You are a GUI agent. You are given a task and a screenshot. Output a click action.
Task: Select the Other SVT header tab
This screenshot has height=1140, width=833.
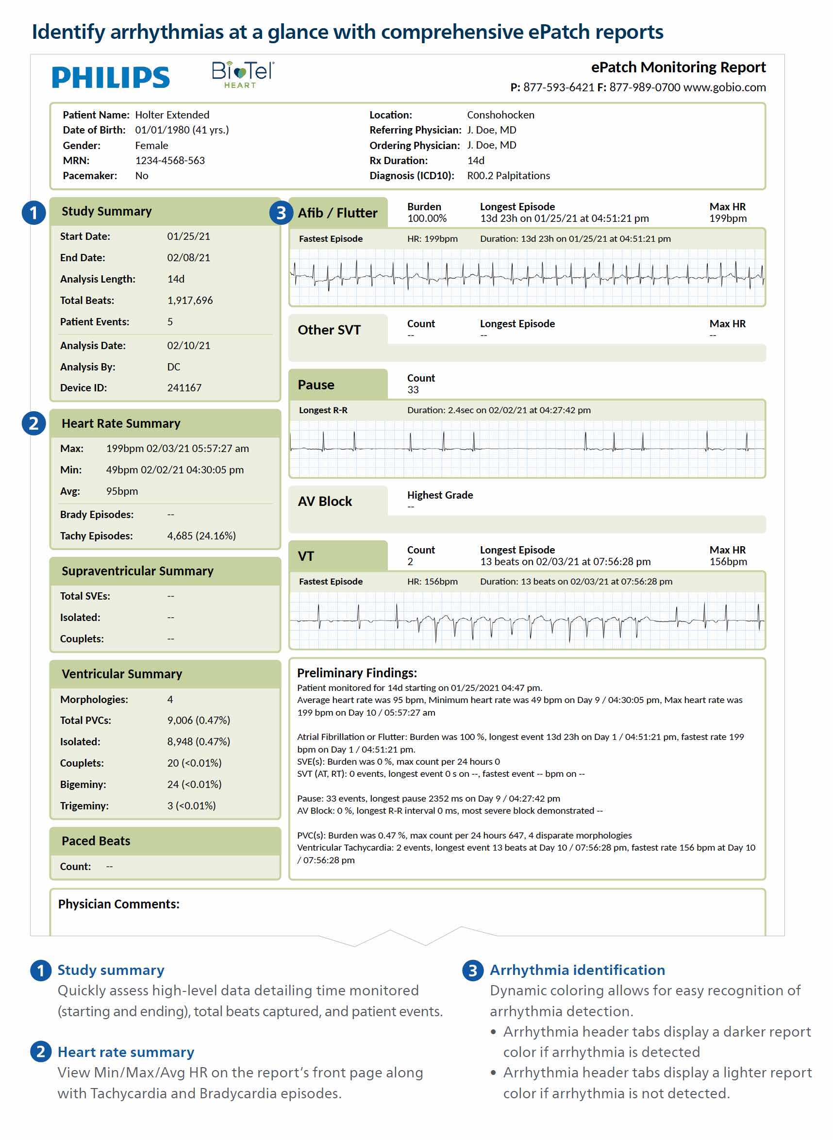point(337,330)
